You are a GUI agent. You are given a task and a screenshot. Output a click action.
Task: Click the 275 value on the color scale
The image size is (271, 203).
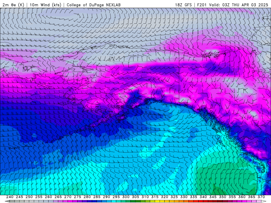78,197
